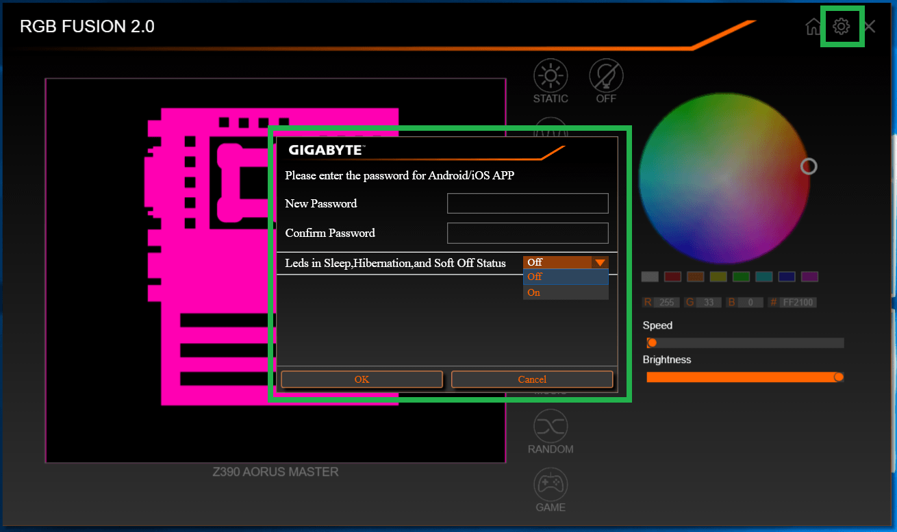Pick the orange color swatch

click(x=696, y=277)
